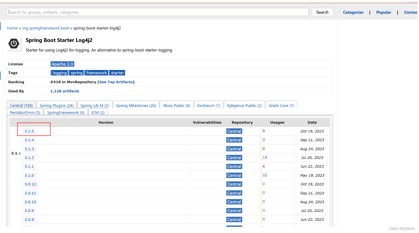Open usages count 3 for 3.1.4

click(264, 140)
